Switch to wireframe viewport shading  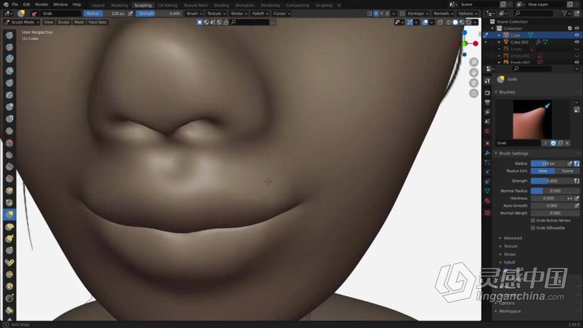[449, 23]
